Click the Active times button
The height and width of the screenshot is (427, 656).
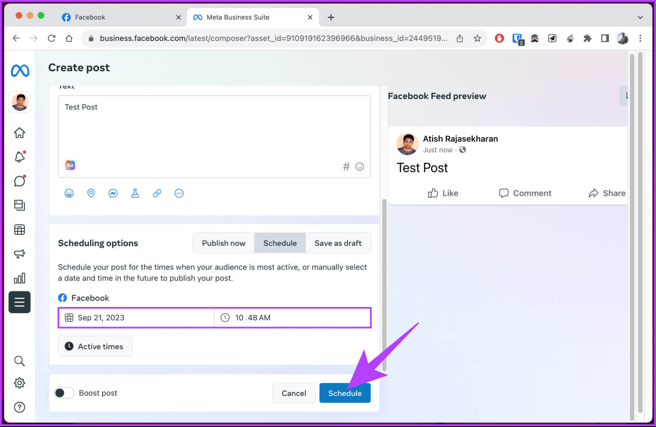pos(95,346)
